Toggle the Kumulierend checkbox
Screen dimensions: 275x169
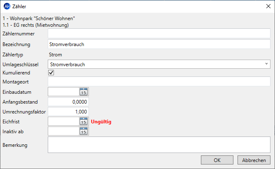(x=51, y=72)
